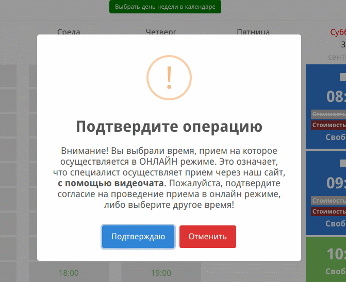
Task: Click the bold с помощью видеочата text
Action: 111,183
